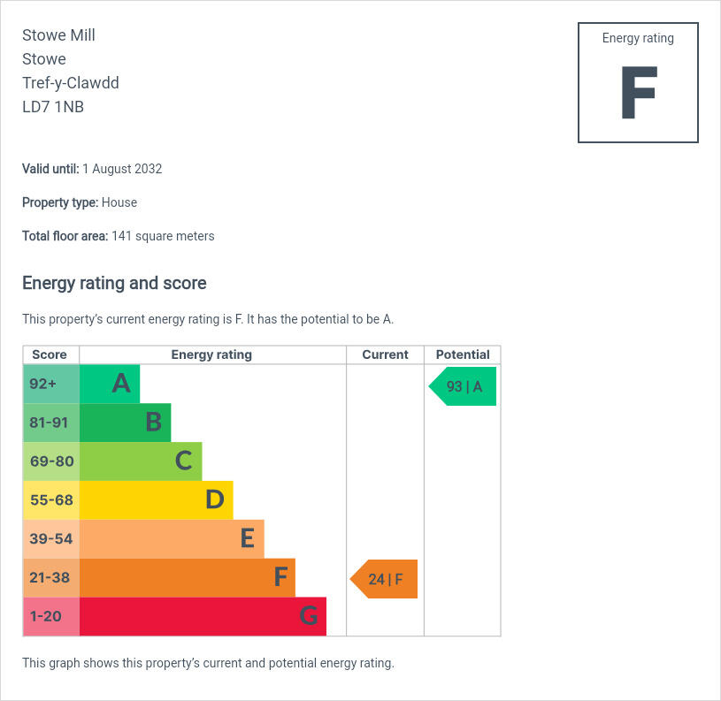The width and height of the screenshot is (721, 701).
Task: Click the 92+ score cell
Action: [x=51, y=384]
